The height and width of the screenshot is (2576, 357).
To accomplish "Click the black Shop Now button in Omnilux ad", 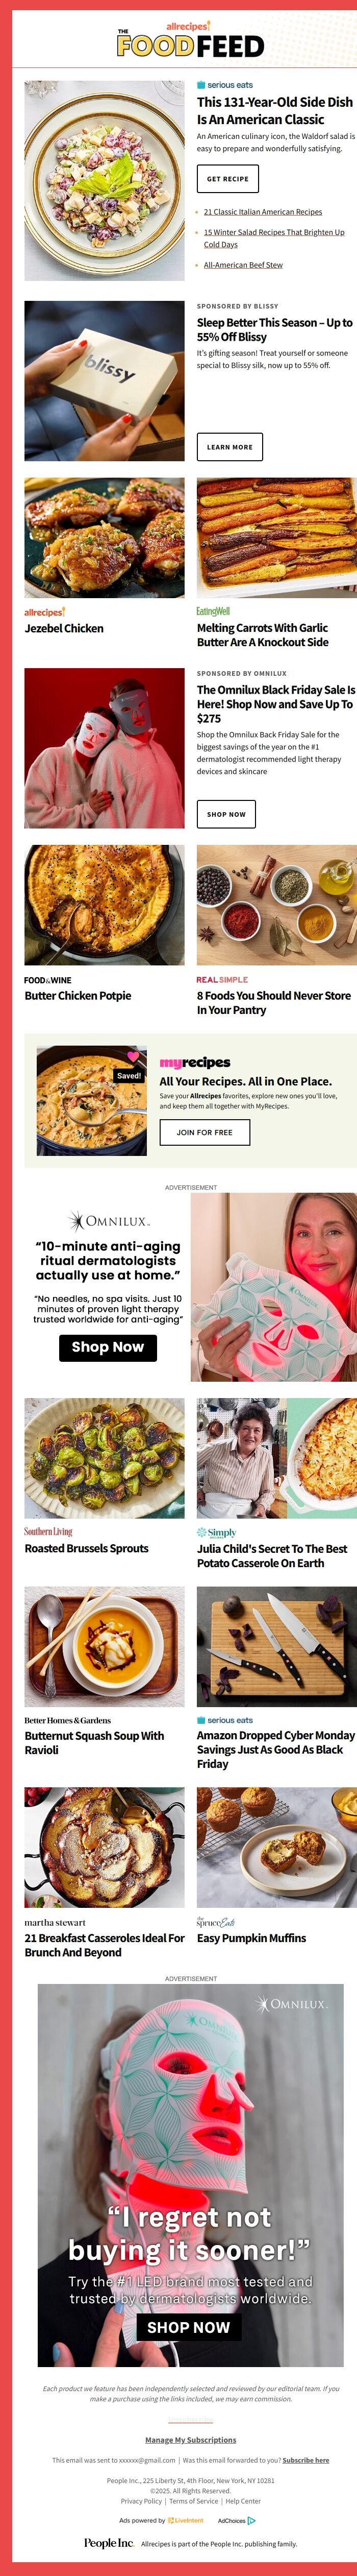I will click(108, 1347).
